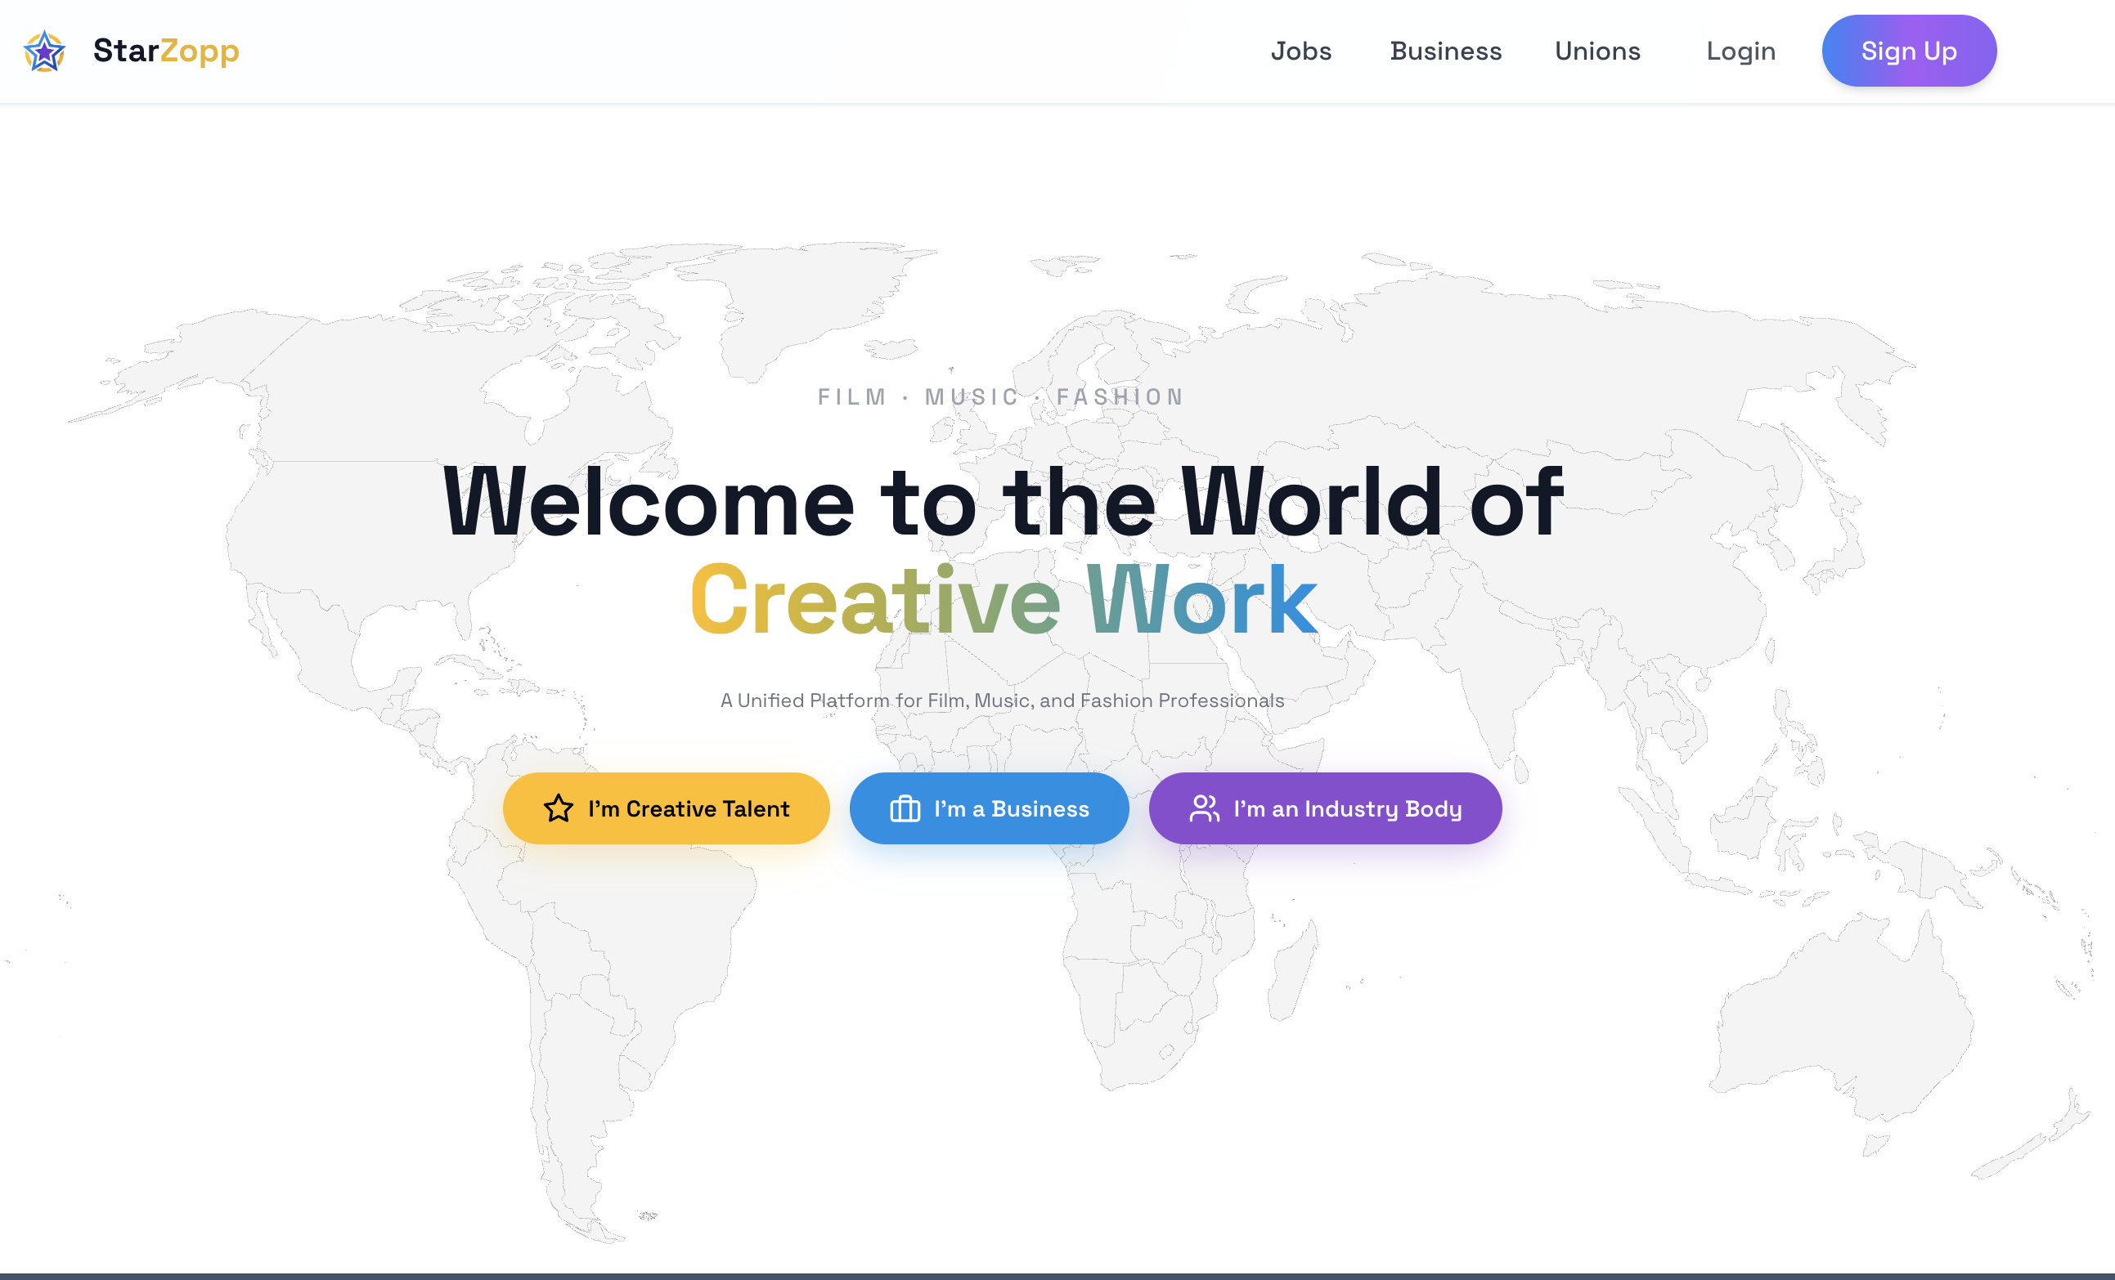Select the "I'm a Business" label
The width and height of the screenshot is (2115, 1280).
click(1011, 809)
